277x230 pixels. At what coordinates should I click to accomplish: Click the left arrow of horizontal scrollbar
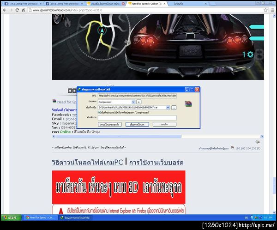click(54, 136)
